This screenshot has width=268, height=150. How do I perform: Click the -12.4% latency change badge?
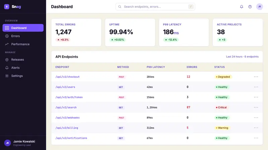click(x=171, y=40)
